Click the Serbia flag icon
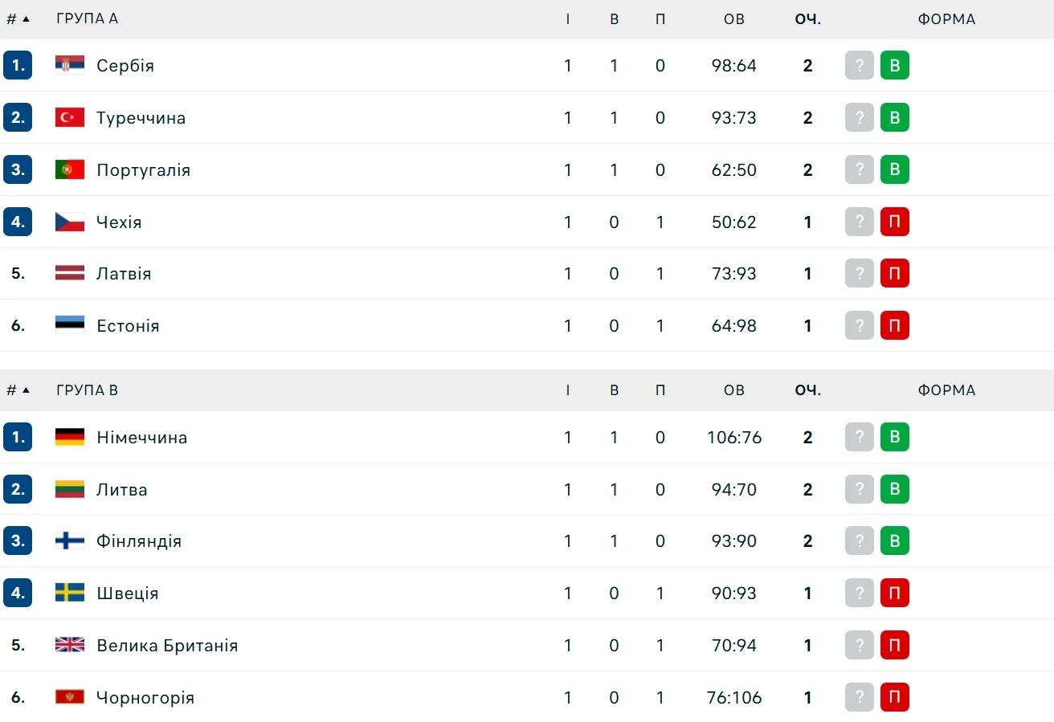This screenshot has height=722, width=1054. 70,65
